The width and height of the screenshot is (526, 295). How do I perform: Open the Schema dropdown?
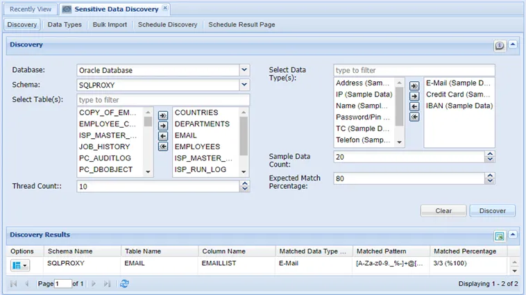[x=244, y=85]
